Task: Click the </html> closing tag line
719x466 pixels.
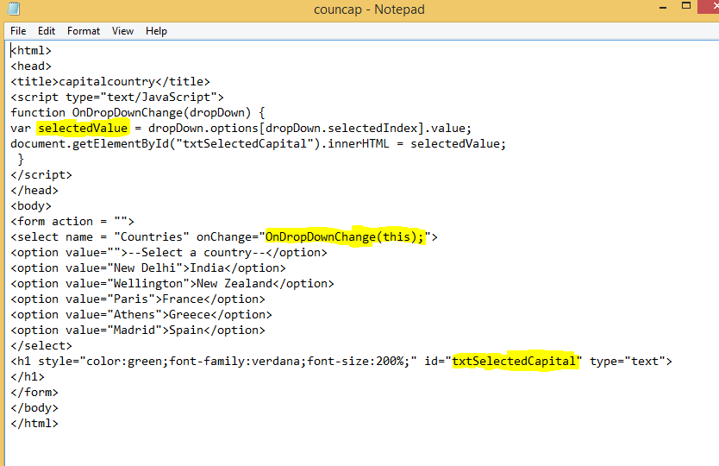Action: point(34,424)
